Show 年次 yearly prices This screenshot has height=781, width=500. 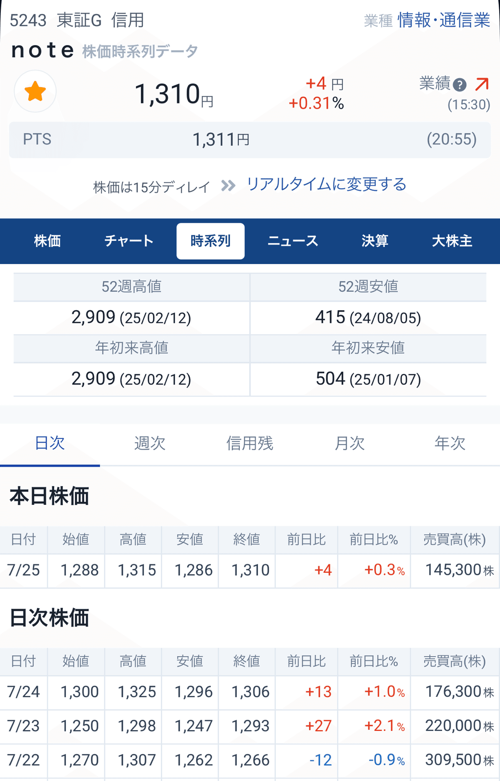[449, 443]
